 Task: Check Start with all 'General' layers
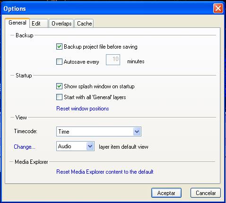tap(59, 97)
